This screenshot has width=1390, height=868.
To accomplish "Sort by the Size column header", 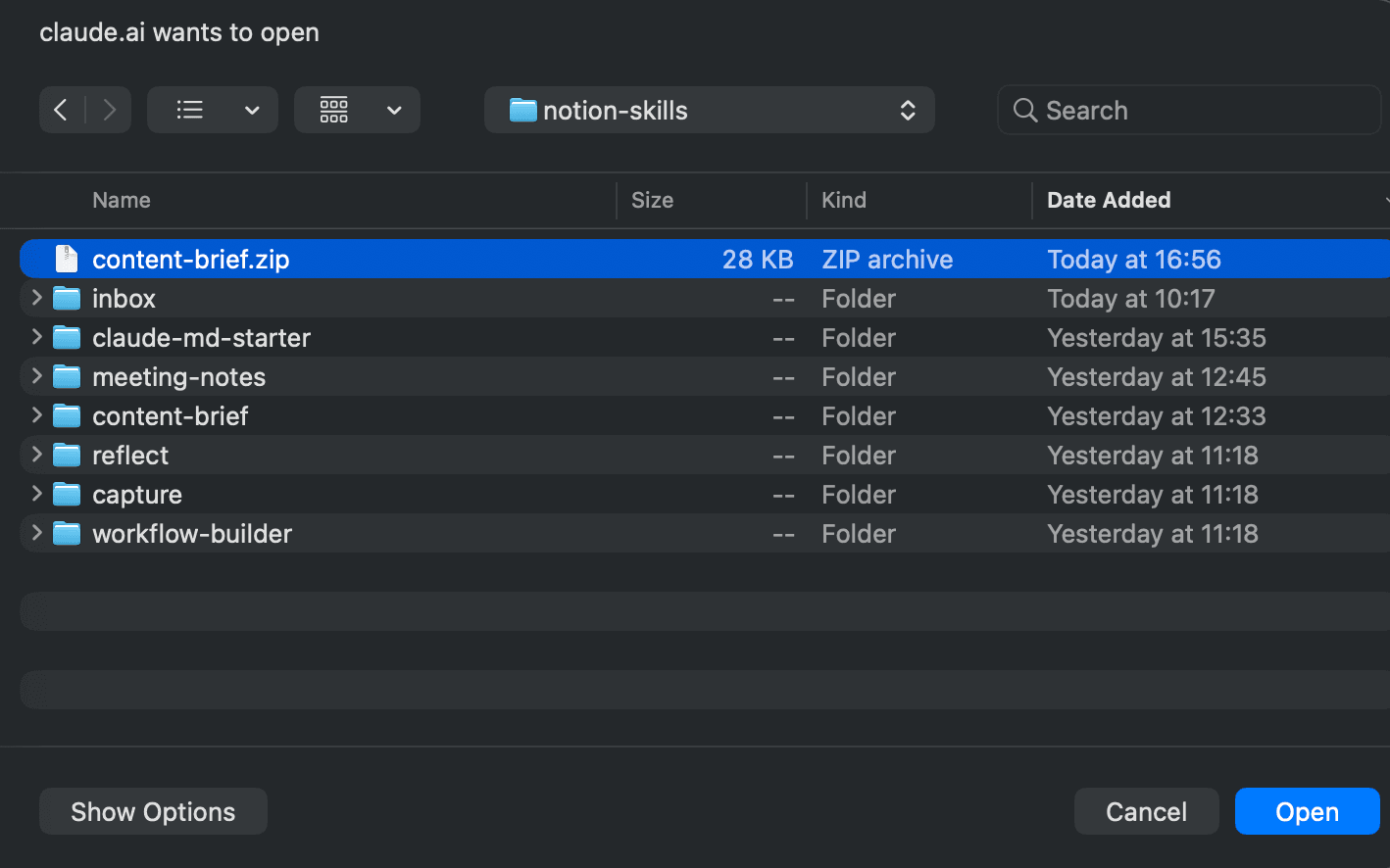I will (652, 200).
